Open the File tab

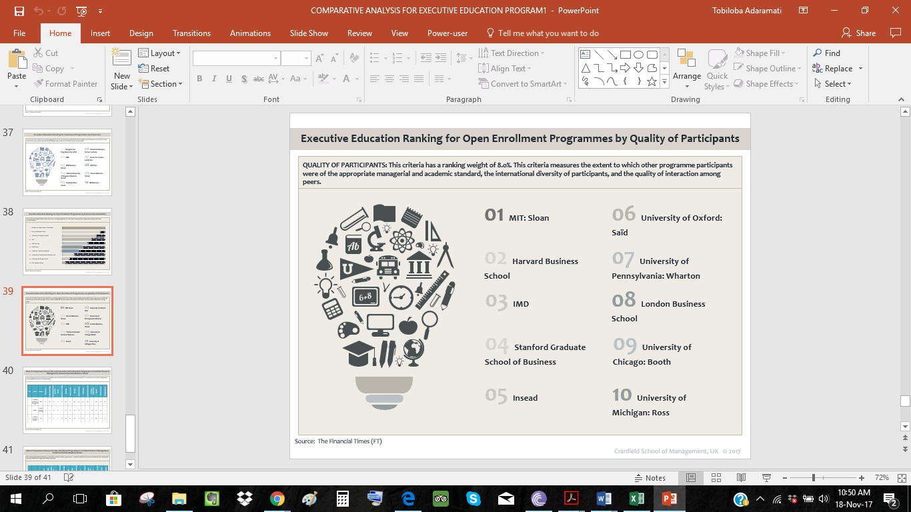(19, 33)
